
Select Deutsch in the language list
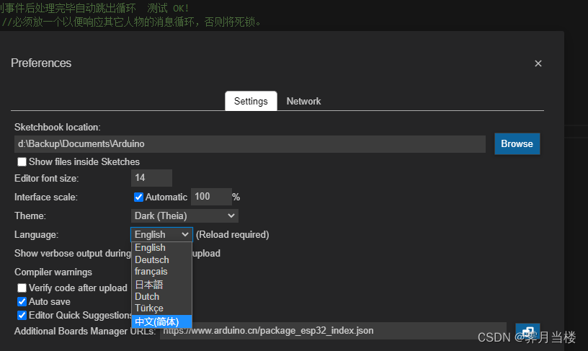[x=161, y=259]
